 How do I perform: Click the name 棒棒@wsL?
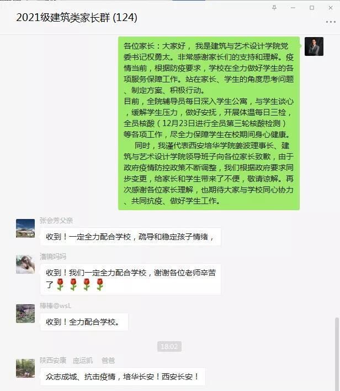point(55,306)
